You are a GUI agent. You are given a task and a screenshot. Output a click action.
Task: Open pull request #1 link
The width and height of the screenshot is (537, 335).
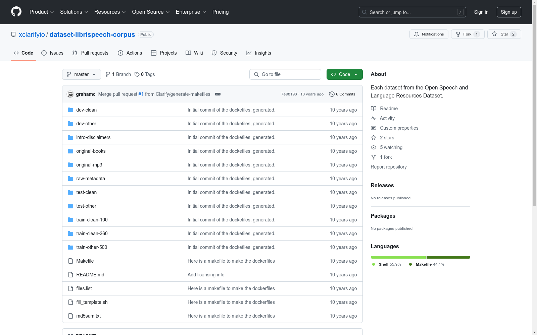(x=141, y=94)
